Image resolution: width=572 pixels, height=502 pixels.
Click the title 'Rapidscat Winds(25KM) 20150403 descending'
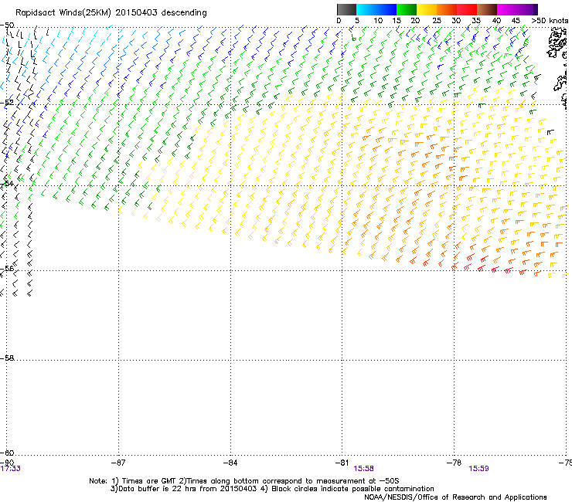[x=111, y=13]
